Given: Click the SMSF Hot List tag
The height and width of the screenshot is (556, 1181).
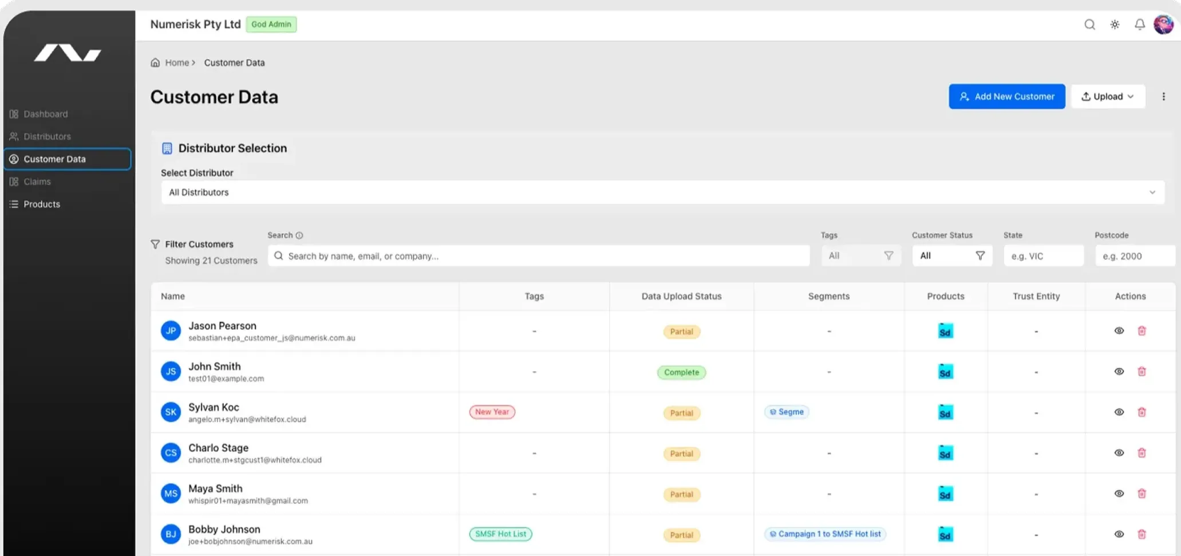Looking at the screenshot, I should [500, 534].
